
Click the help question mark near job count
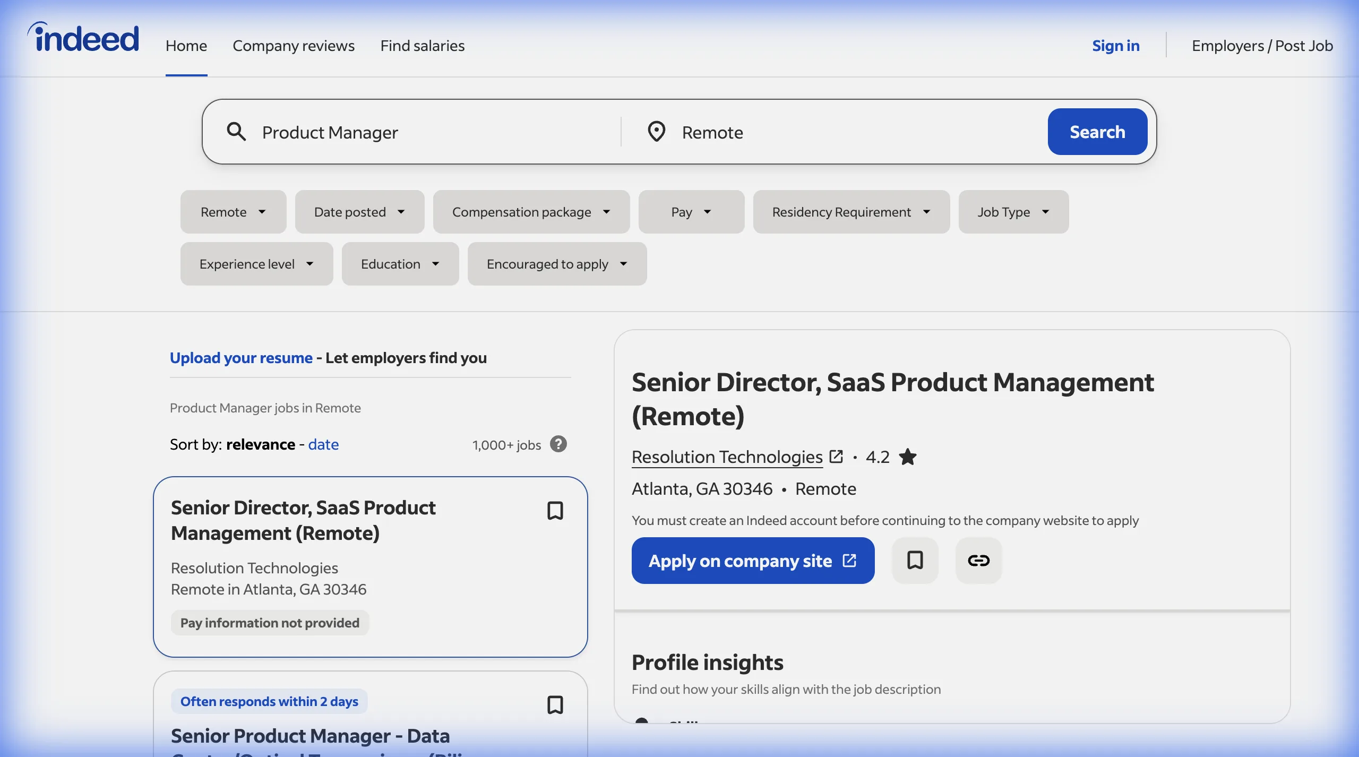pyautogui.click(x=558, y=444)
